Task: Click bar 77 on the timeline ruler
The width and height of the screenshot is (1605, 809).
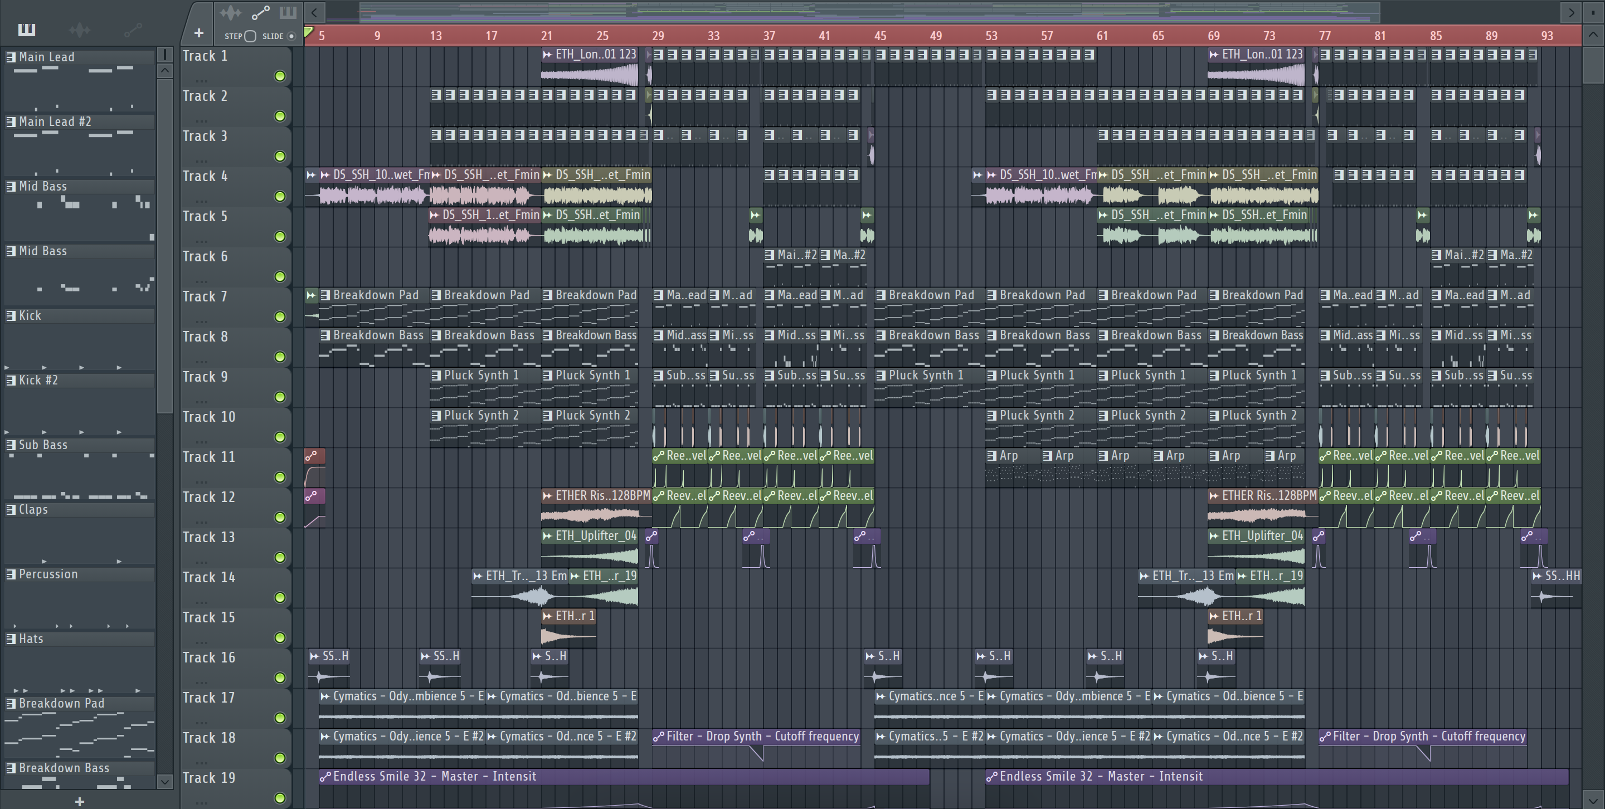Action: click(1325, 36)
